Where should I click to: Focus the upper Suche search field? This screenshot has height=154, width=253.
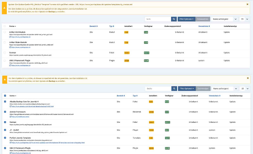(158, 19)
